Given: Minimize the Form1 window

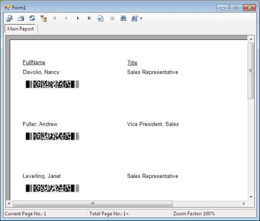Looking at the screenshot, I should [x=223, y=8].
